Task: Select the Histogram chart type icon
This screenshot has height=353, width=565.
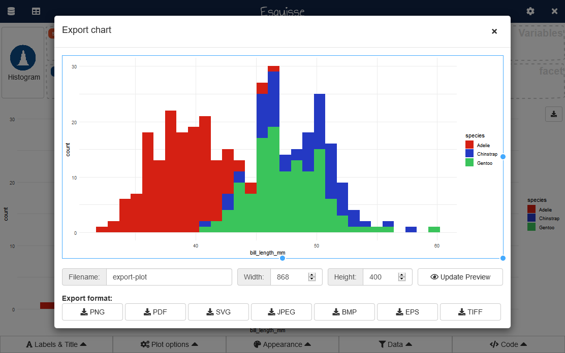Action: (x=23, y=62)
